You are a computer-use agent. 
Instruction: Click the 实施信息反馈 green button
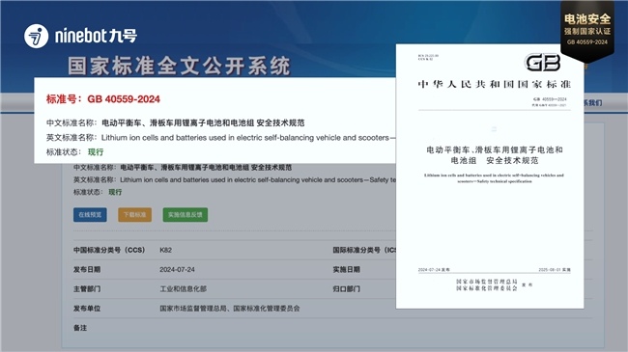(x=186, y=215)
